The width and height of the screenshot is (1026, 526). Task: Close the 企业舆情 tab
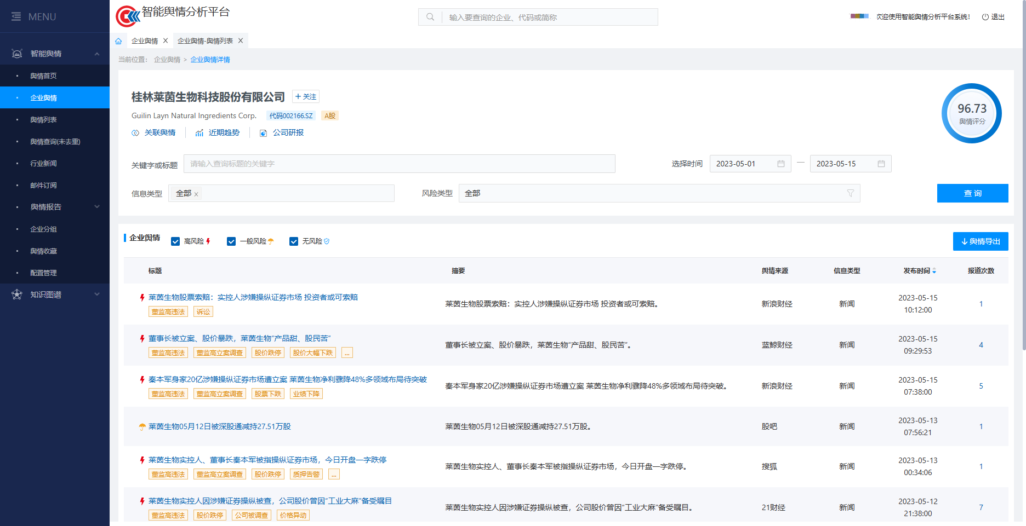click(x=166, y=41)
